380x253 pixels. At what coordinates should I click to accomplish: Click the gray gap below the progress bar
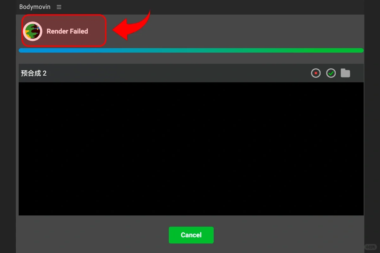click(191, 59)
